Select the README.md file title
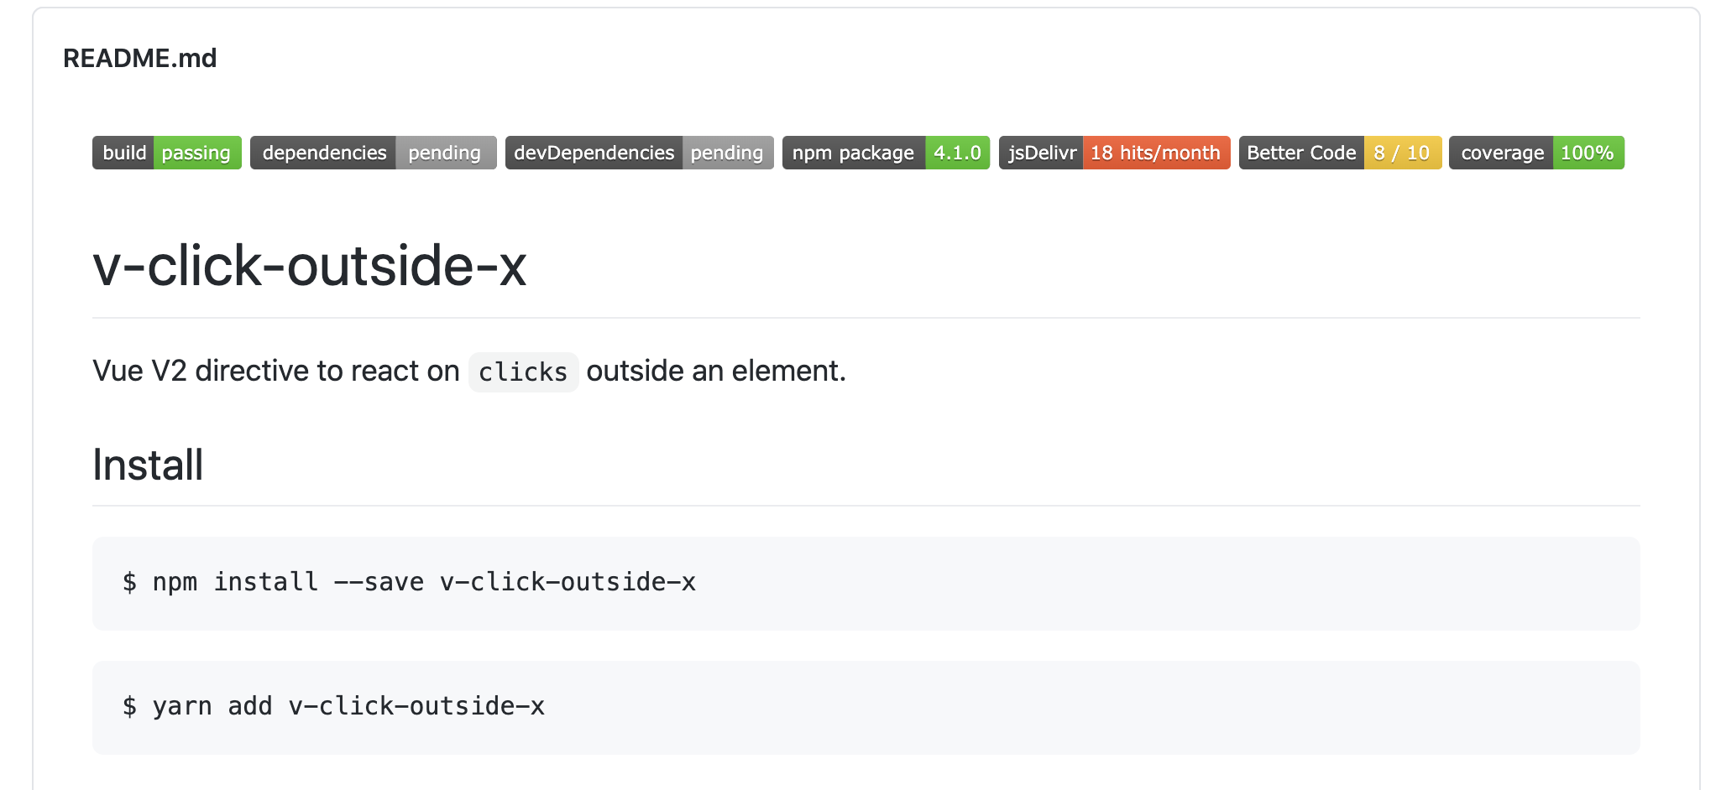 point(140,59)
